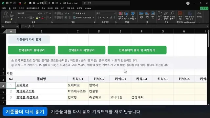
Task: Click Find & Select (찾기 및 선택) magnifier
Action: 172,13
